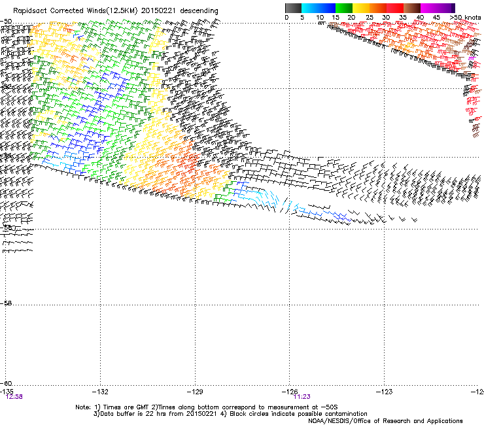Click the '-123' longitude axis label
The image size is (484, 425).
[x=385, y=392]
